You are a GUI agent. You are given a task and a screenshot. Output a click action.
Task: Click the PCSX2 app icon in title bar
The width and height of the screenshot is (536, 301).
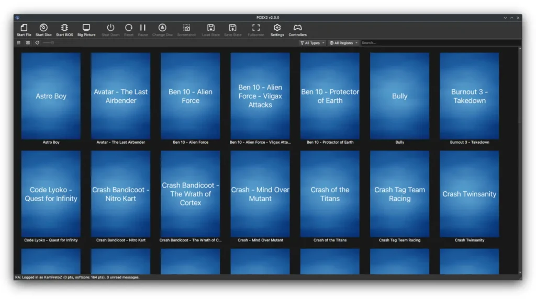click(17, 17)
